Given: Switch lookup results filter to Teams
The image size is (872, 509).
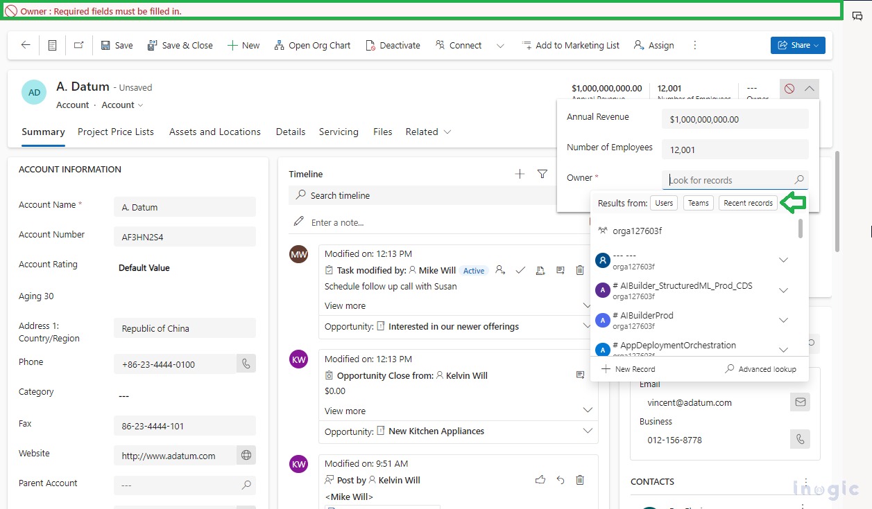Looking at the screenshot, I should pyautogui.click(x=698, y=203).
